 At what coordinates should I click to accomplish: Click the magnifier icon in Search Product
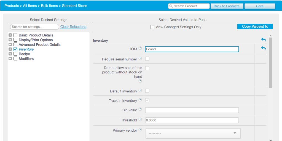point(171,6)
